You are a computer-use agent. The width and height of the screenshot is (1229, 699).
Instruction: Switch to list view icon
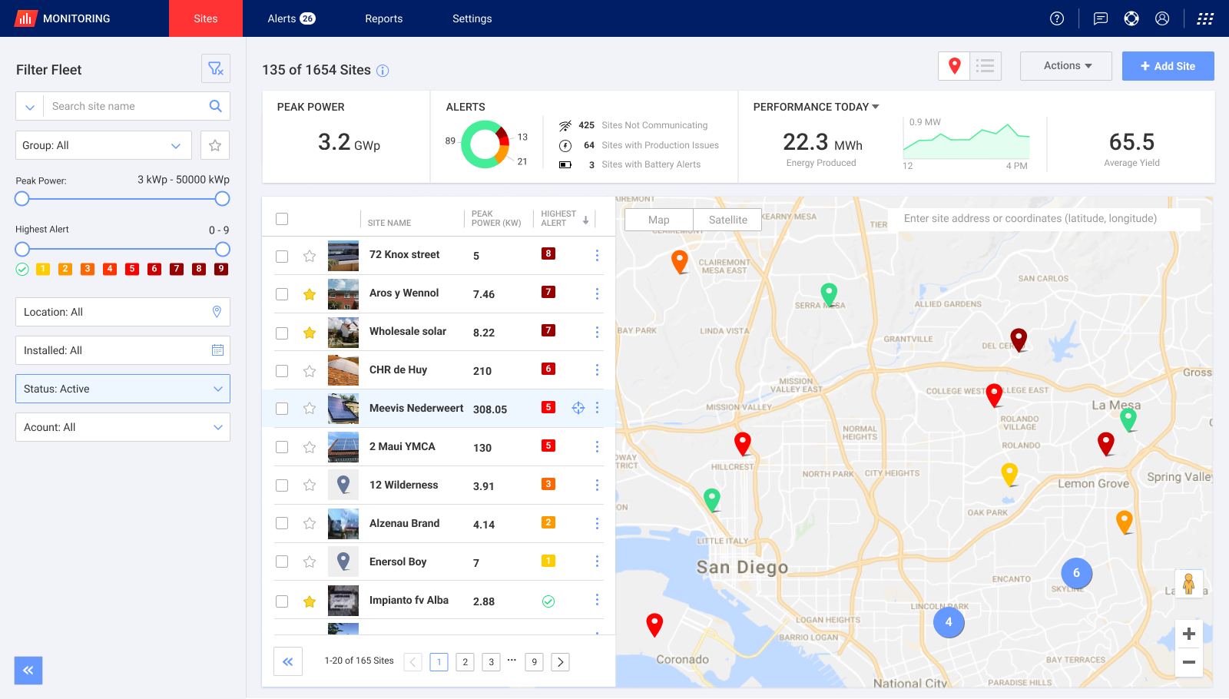986,66
